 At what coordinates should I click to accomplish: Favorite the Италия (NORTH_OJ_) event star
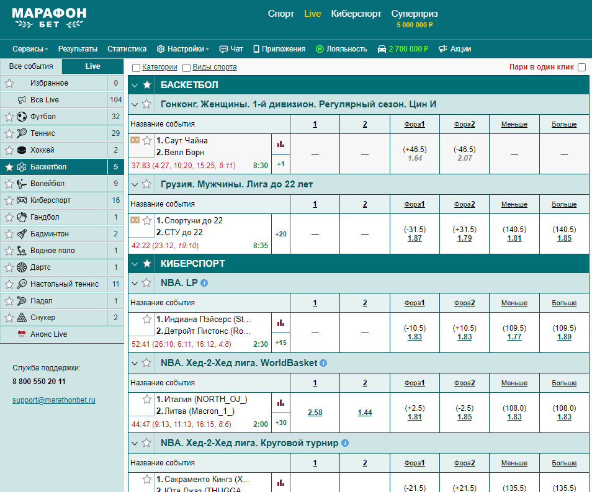tap(147, 399)
